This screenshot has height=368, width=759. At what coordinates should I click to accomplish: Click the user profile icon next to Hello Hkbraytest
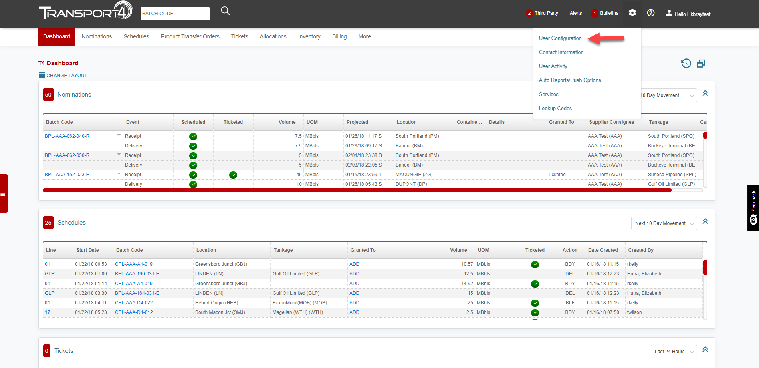[668, 12]
